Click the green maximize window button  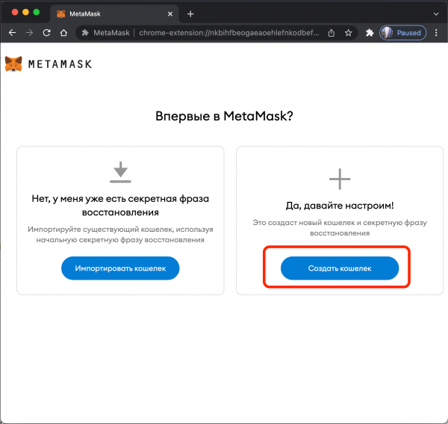point(37,12)
